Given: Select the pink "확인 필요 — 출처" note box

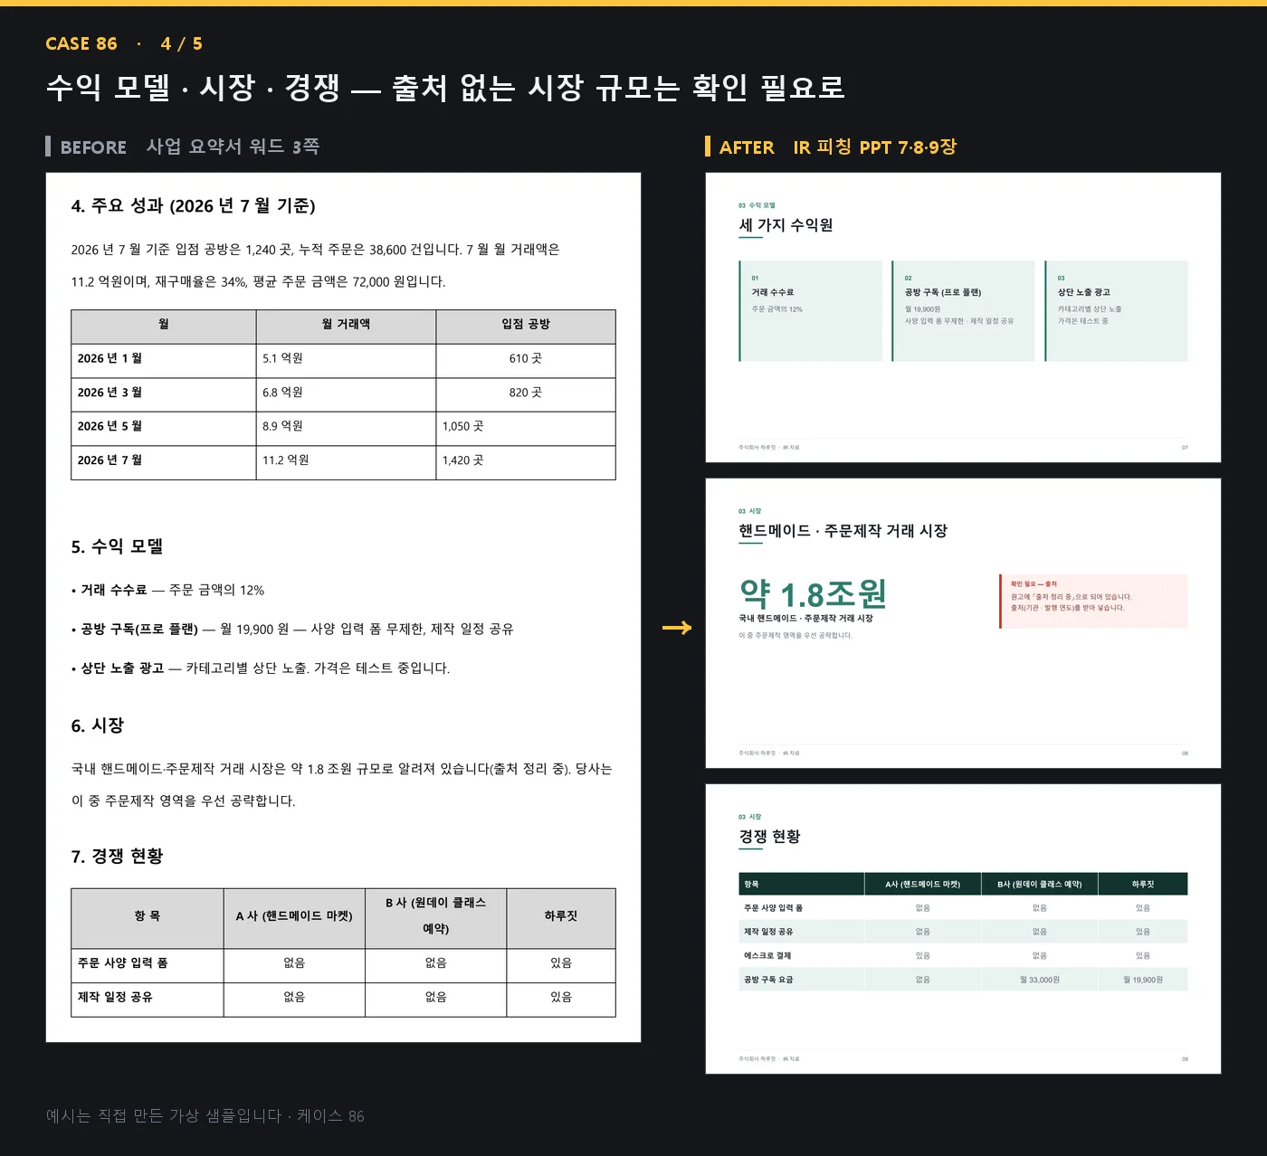Looking at the screenshot, I should [x=1093, y=602].
